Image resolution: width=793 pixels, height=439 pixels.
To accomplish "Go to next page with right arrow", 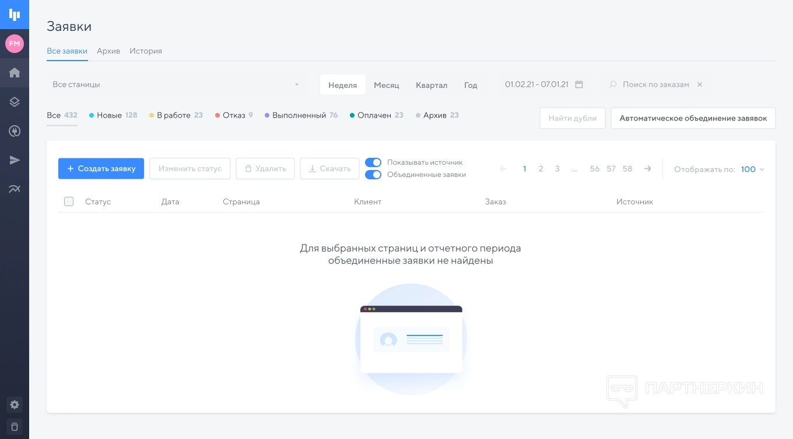I will tap(647, 169).
